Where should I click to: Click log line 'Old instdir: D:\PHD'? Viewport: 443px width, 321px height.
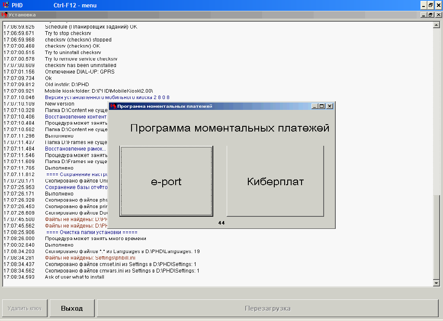click(x=67, y=84)
